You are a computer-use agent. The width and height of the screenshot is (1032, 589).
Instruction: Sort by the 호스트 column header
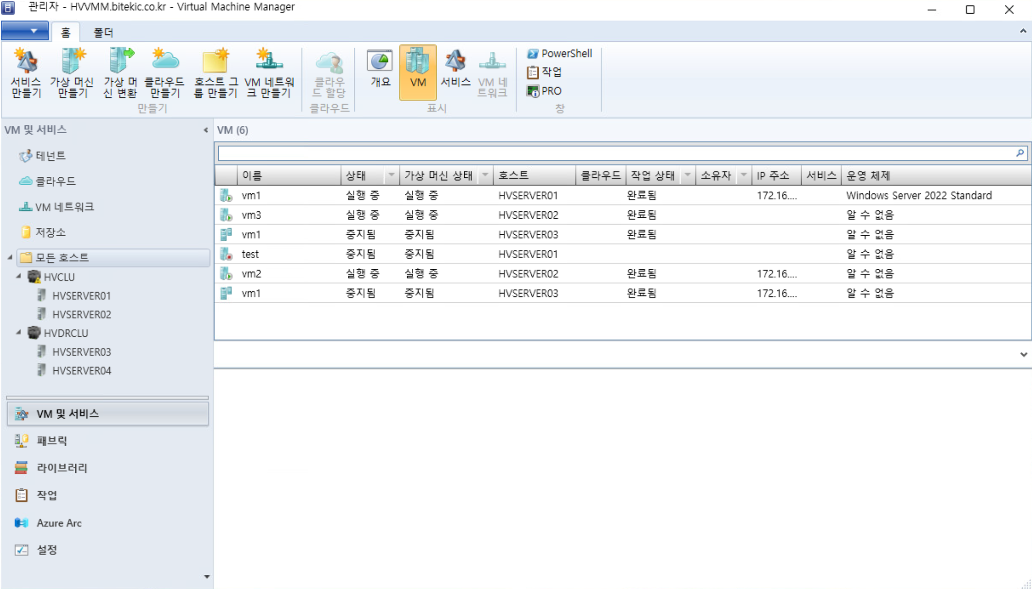[534, 175]
